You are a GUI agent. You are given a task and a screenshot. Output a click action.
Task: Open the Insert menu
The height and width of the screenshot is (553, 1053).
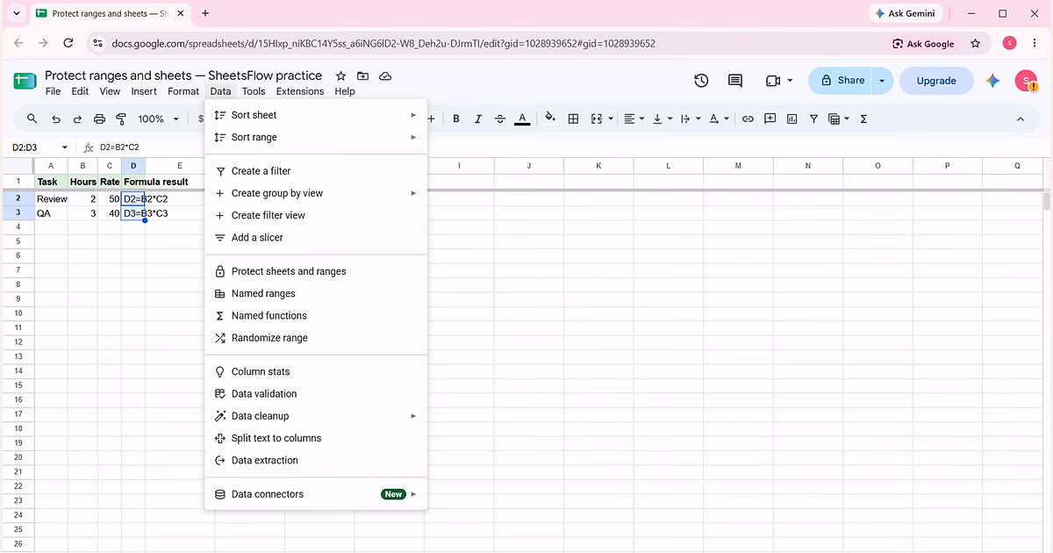point(144,91)
